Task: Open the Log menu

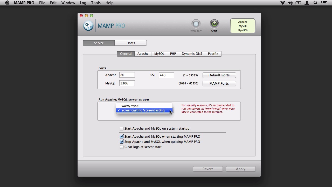Action: (83, 3)
